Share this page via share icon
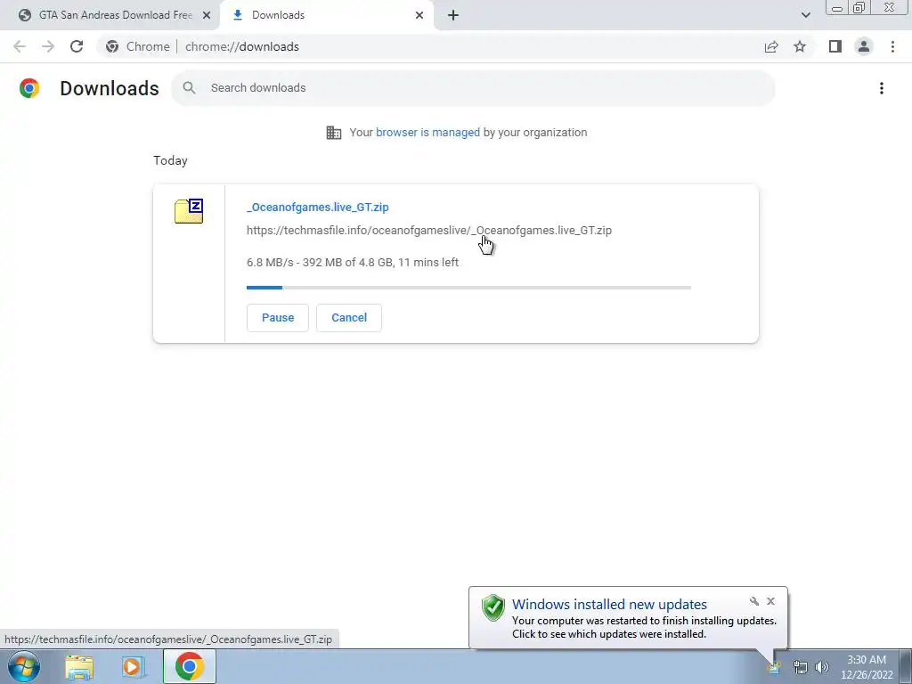 pyautogui.click(x=771, y=46)
